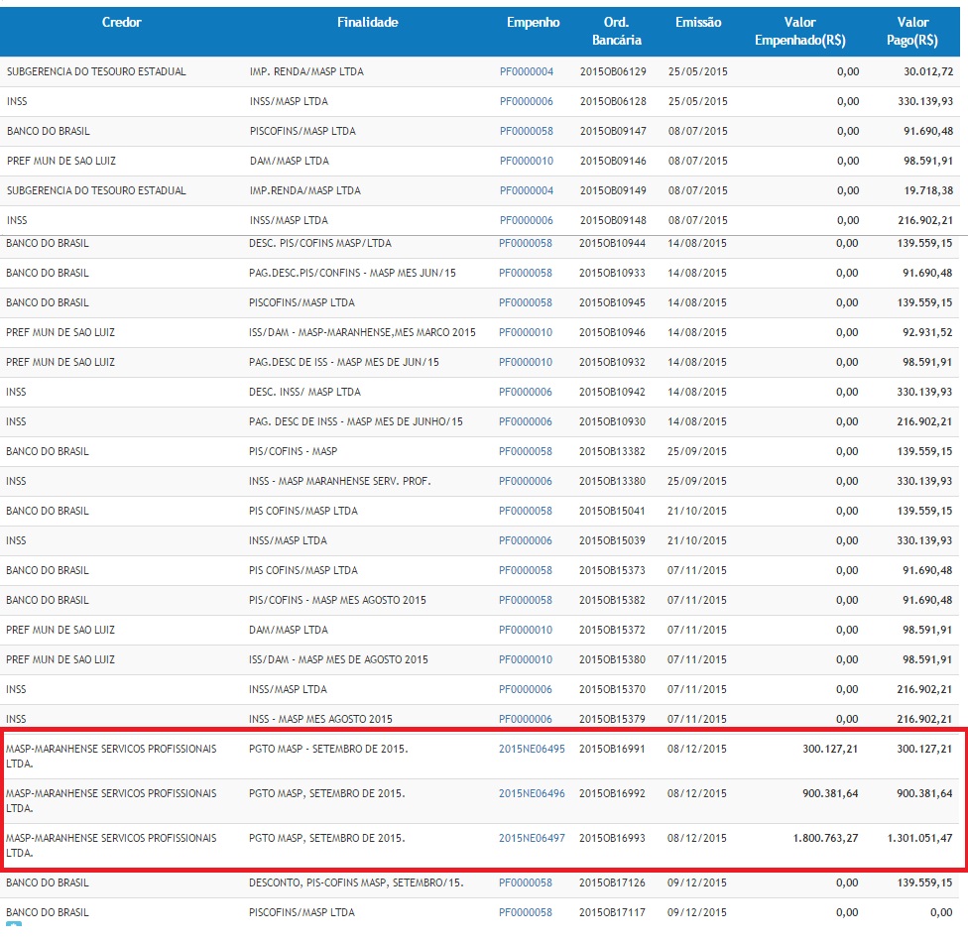Screen dimensions: 968x941
Task: Click the Emissão column header
Action: coord(698,23)
